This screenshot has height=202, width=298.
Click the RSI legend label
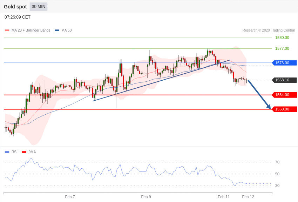(14, 152)
